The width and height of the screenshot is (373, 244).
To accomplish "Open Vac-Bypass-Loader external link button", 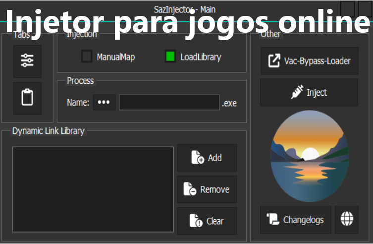I will [x=309, y=61].
